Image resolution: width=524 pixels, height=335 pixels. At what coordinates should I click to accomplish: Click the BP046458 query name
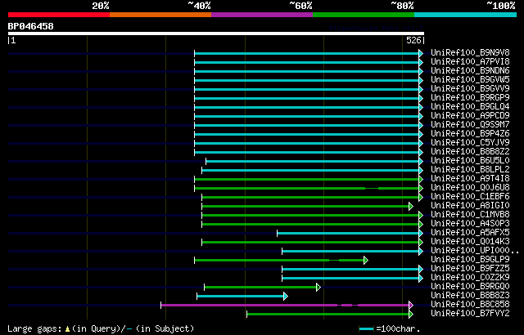(x=31, y=26)
